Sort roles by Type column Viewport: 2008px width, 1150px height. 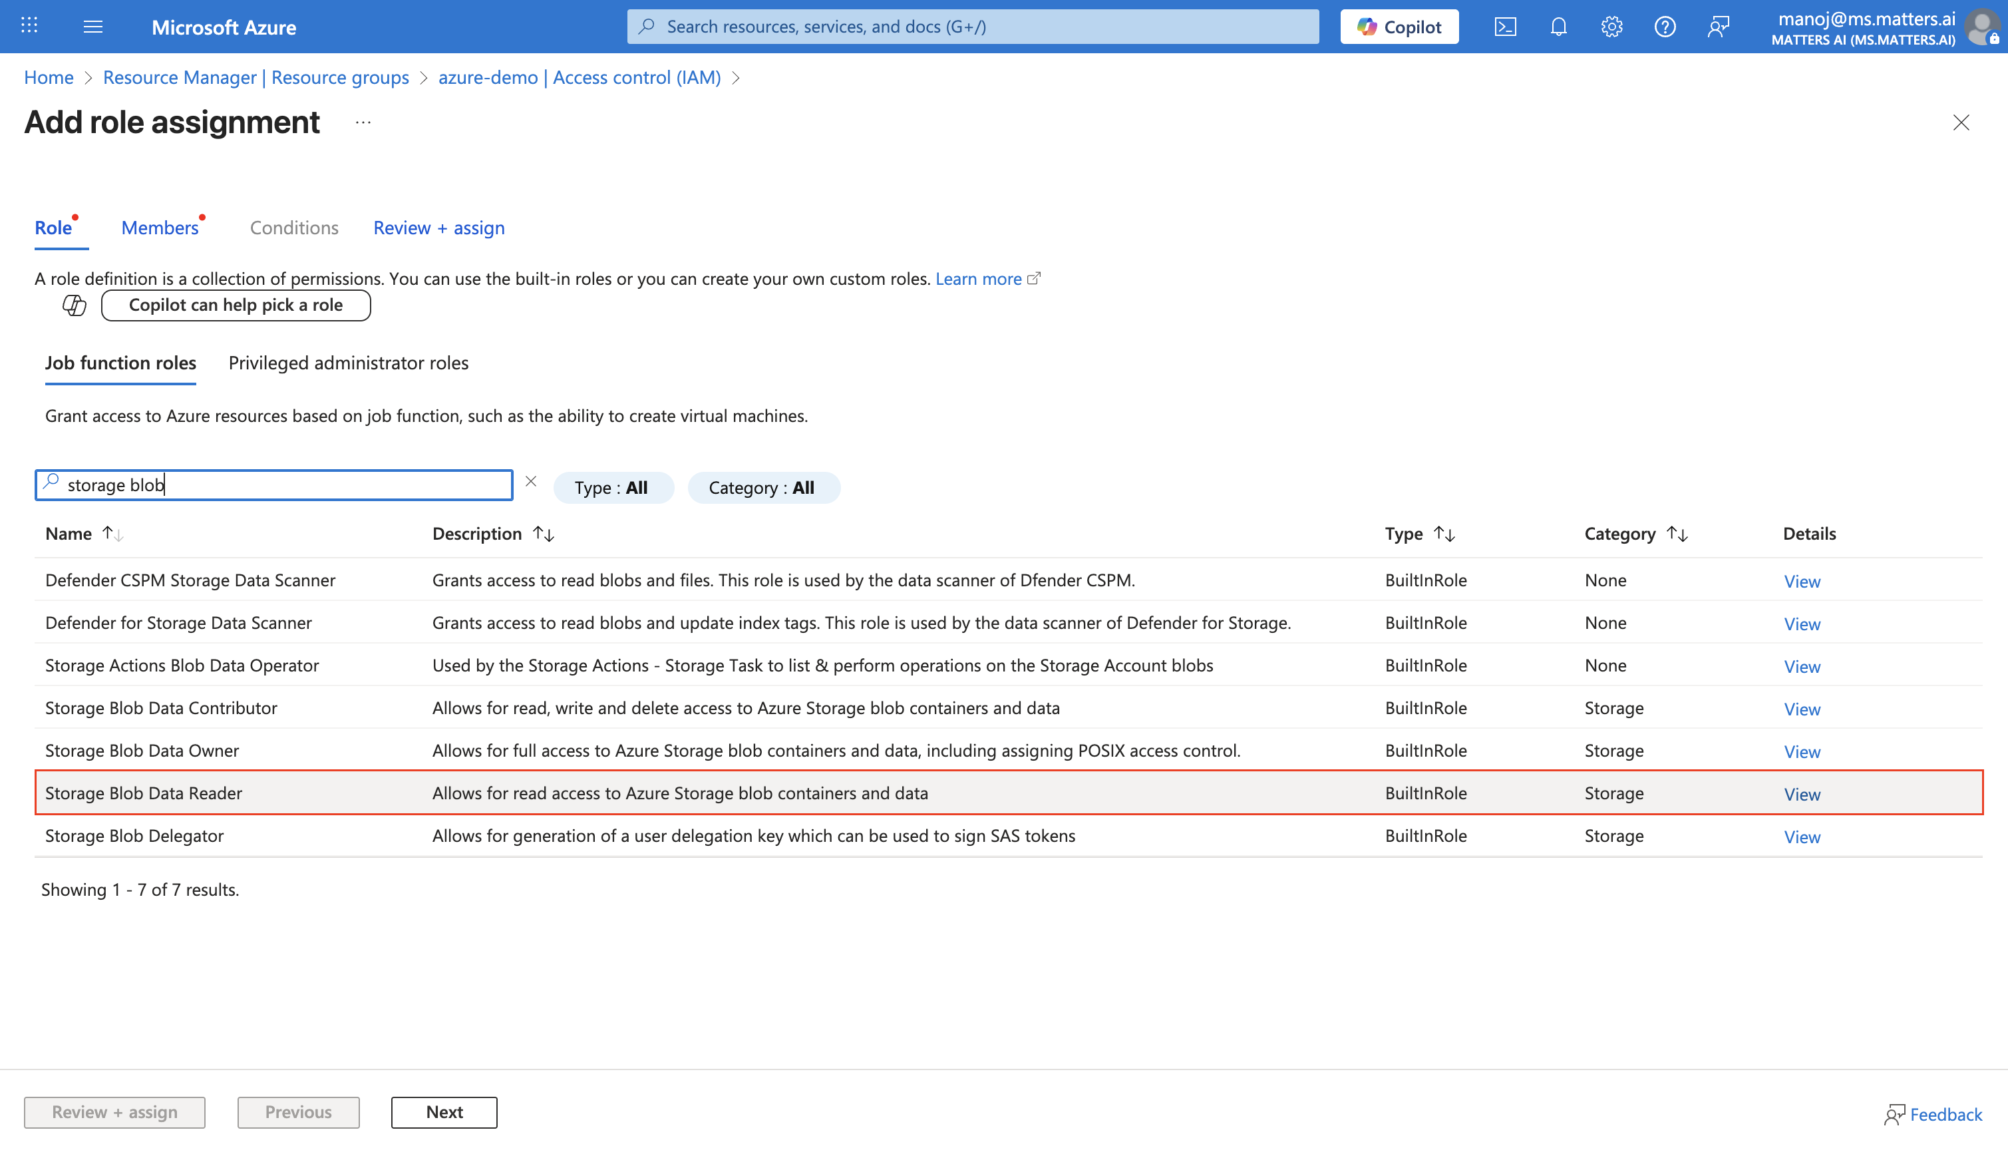coord(1444,534)
